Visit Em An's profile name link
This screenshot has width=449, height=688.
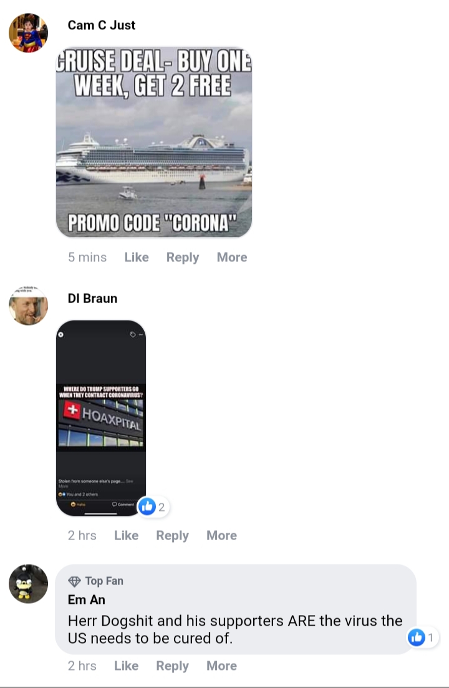(x=87, y=599)
